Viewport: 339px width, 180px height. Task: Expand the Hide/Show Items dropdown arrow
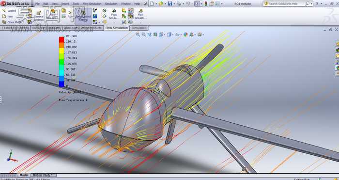tap(181, 34)
